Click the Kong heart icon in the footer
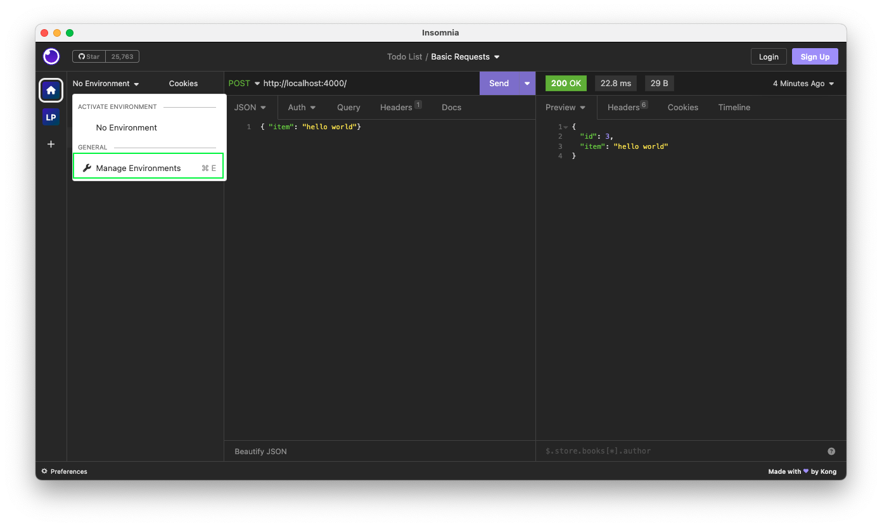 pos(805,471)
